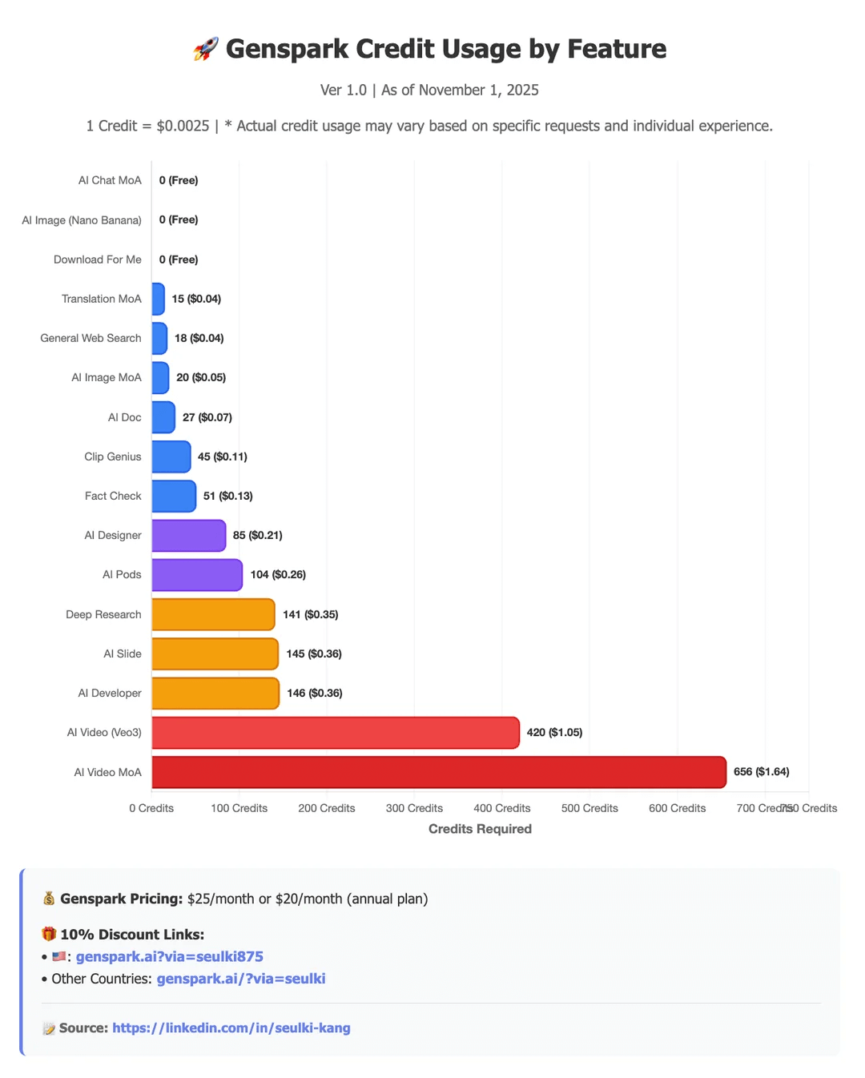This screenshot has width=865, height=1078.
Task: Select the purple AI Pods bar
Action: pos(197,575)
